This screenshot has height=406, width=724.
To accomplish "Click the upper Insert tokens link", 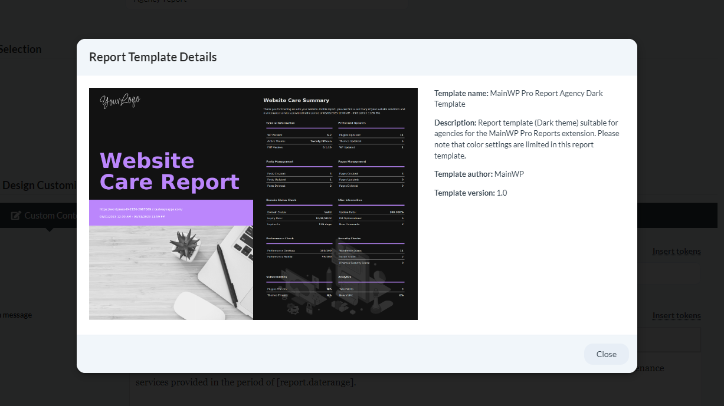I will coord(676,251).
